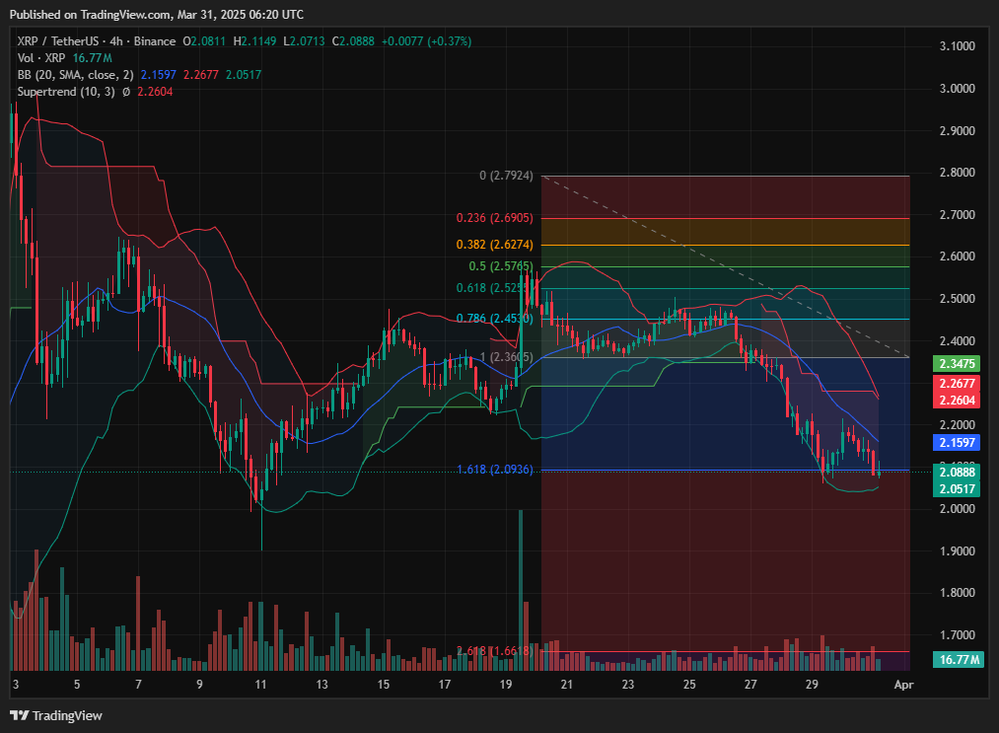
Task: Click the 1.618 (2.0936) Fibonacci extension label
Action: tap(494, 470)
